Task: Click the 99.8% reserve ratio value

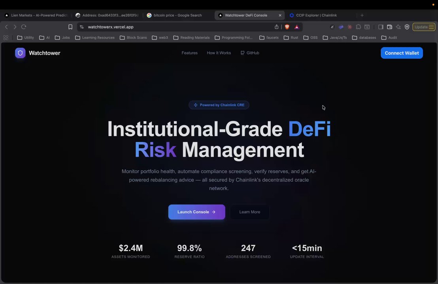Action: [x=189, y=248]
